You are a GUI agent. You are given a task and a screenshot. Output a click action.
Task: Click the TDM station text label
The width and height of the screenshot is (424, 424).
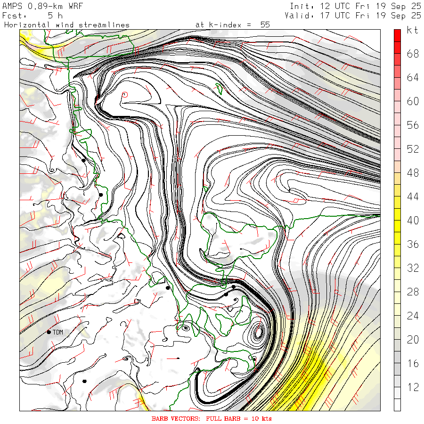[58, 333]
